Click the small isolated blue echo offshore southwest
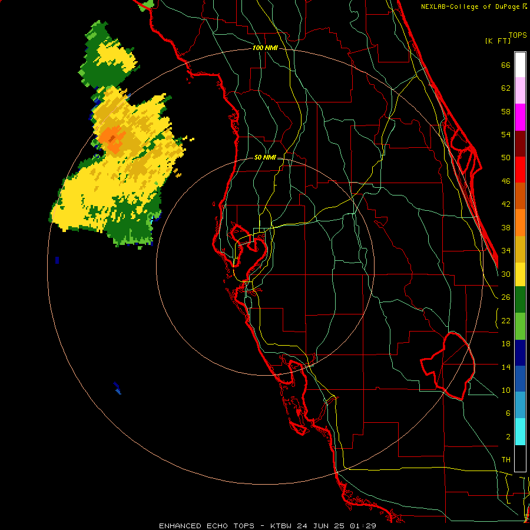Image resolution: width=530 pixels, height=530 pixels. click(117, 388)
